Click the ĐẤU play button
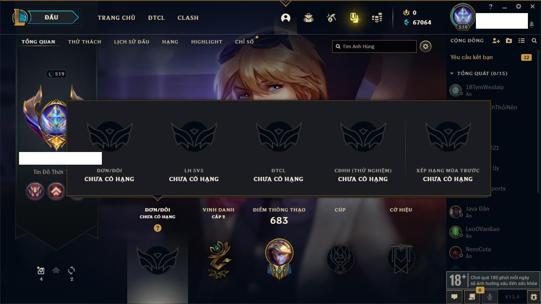541x304 pixels. point(52,17)
